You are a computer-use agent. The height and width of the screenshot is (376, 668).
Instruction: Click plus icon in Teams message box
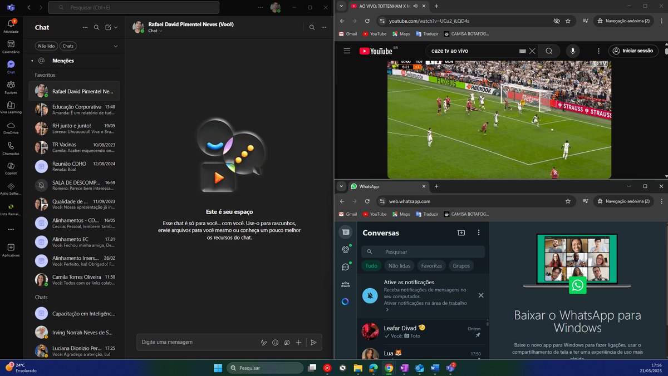[298, 343]
